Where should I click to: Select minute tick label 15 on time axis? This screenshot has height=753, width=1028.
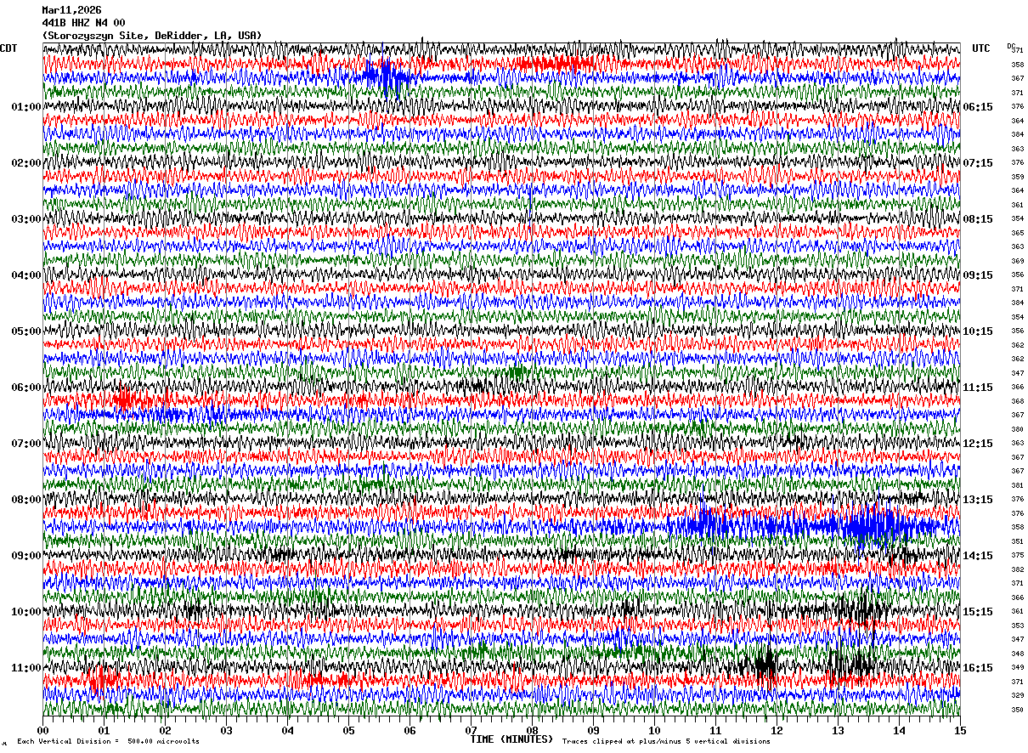(960, 730)
